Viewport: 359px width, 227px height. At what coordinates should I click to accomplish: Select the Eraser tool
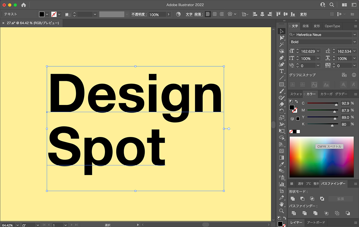click(281, 104)
